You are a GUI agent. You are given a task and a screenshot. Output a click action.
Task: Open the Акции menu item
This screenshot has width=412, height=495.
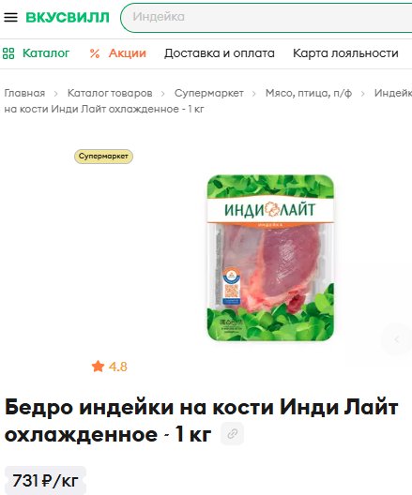[128, 53]
